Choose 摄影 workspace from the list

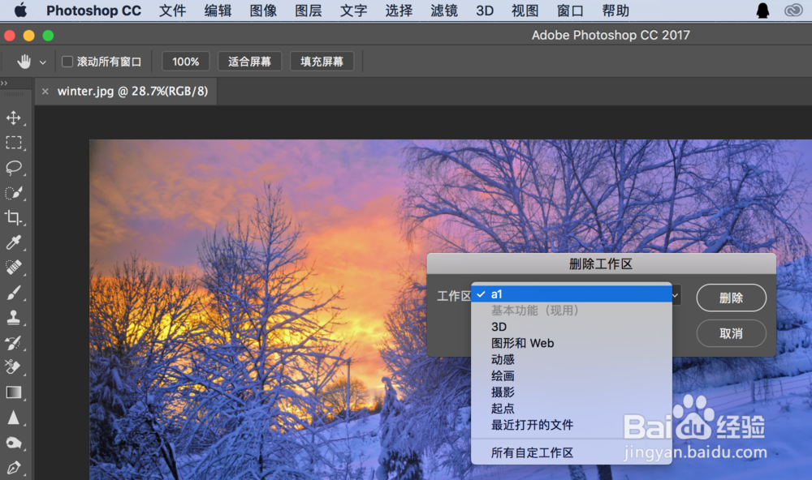click(x=503, y=392)
